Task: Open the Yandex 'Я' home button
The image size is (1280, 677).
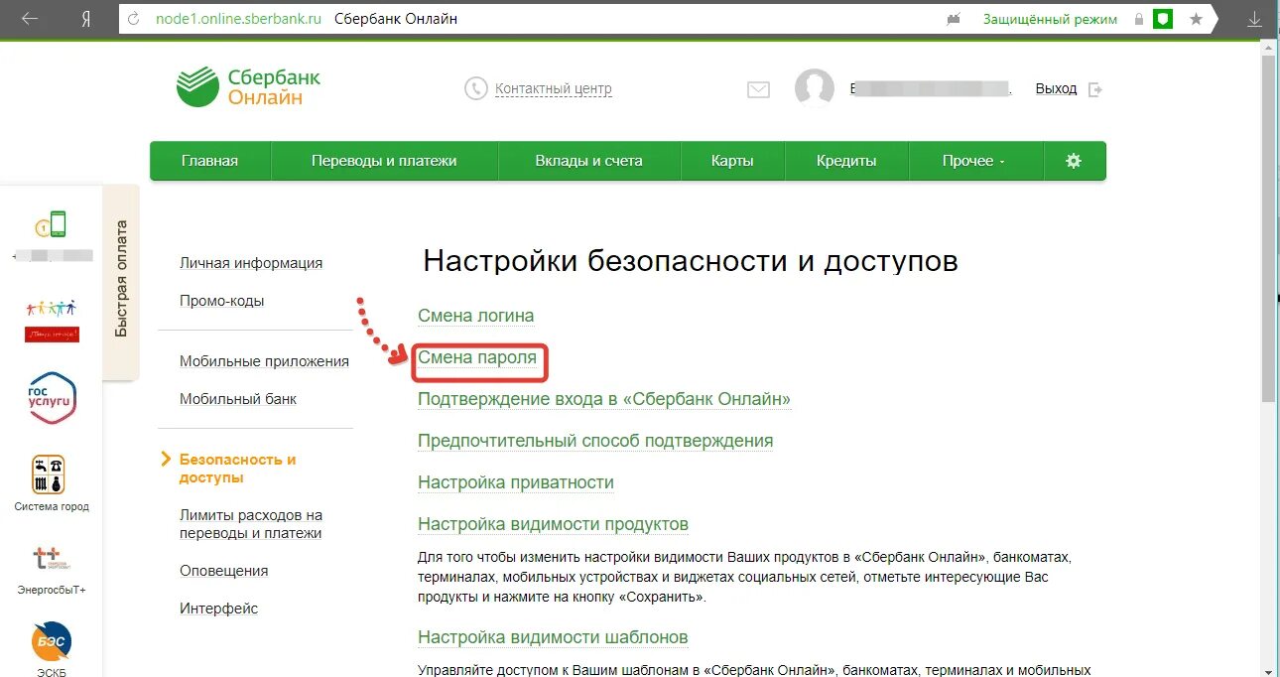Action: tap(86, 19)
